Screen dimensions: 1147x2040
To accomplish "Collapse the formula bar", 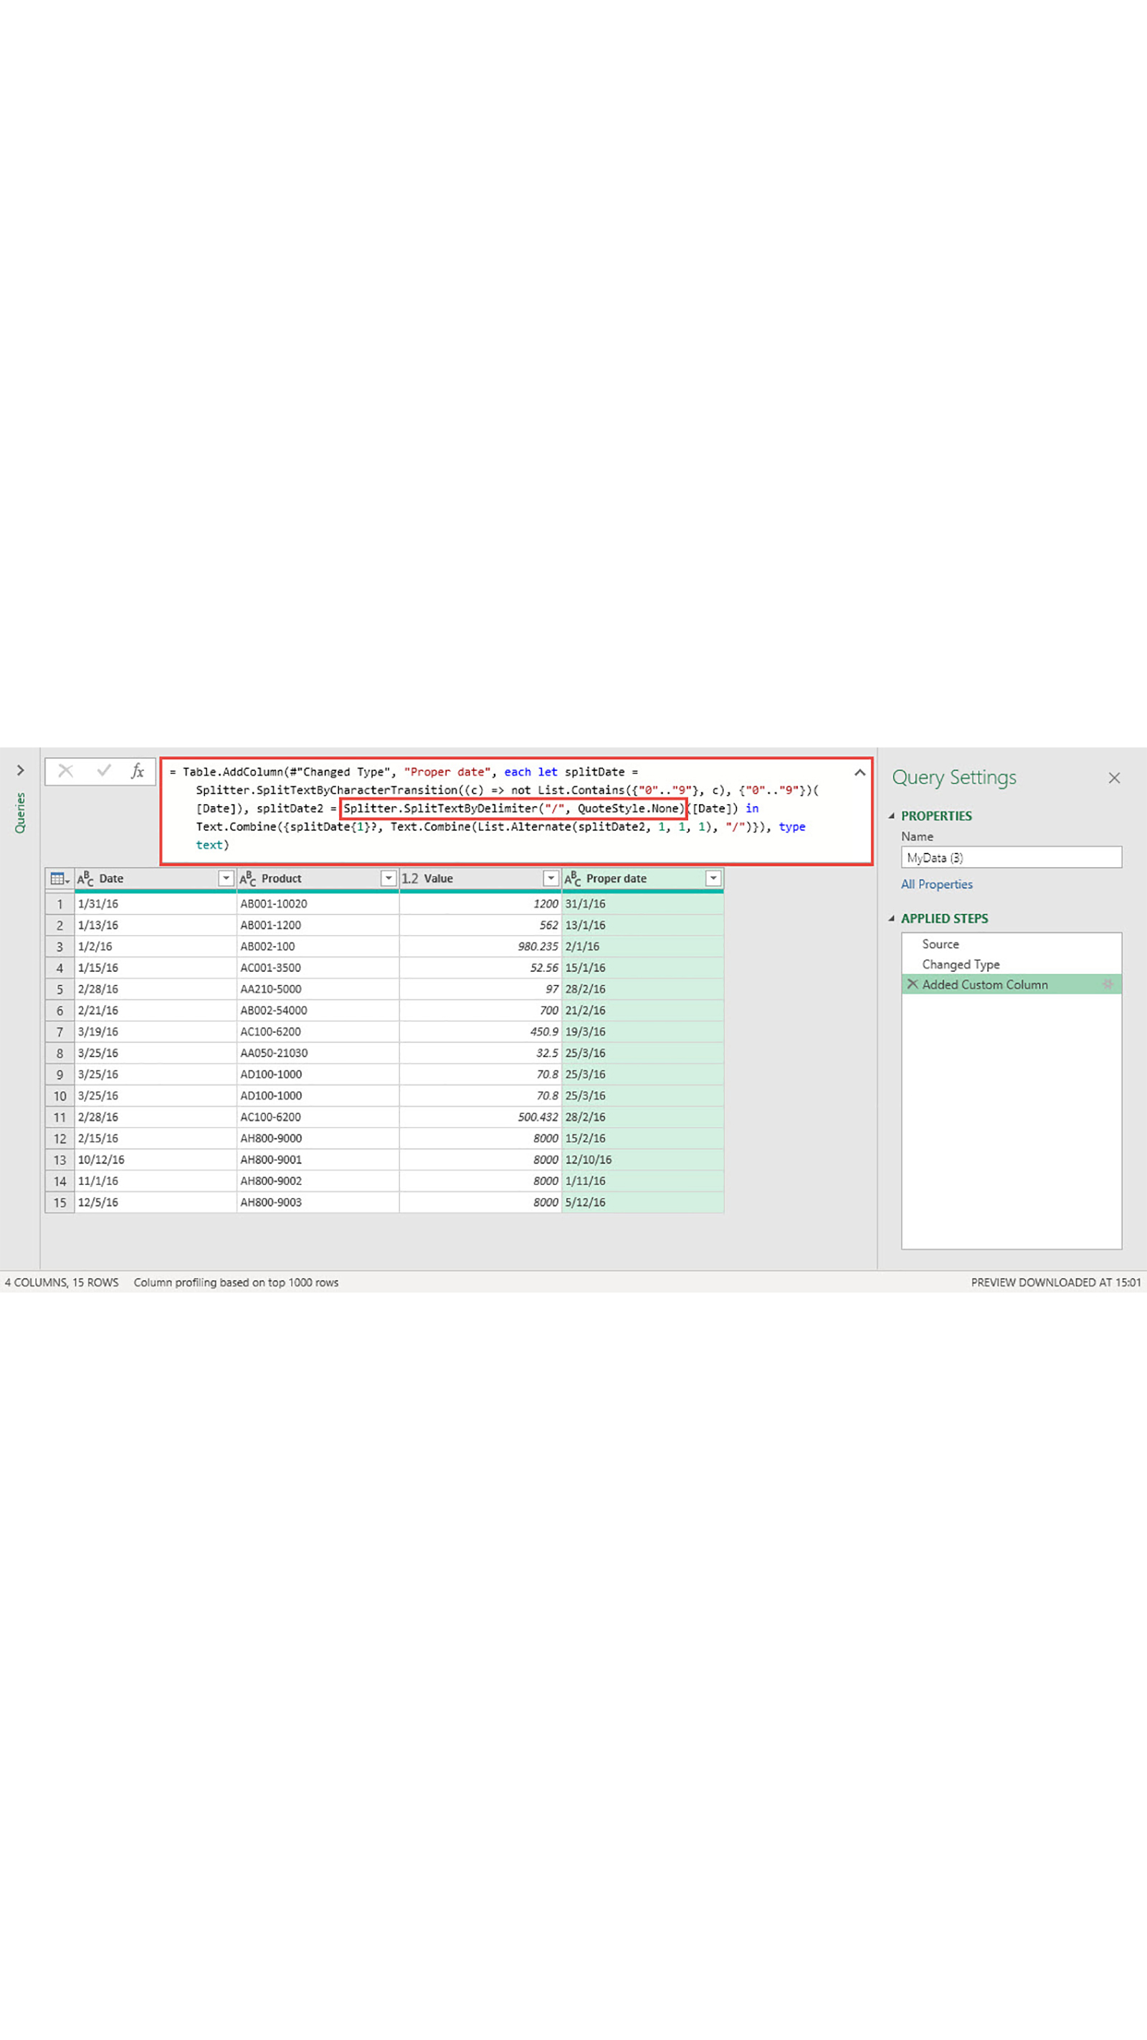I will point(860,772).
